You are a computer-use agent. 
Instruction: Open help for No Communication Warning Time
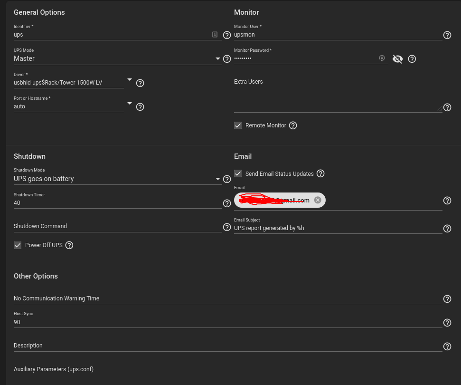tap(447, 299)
